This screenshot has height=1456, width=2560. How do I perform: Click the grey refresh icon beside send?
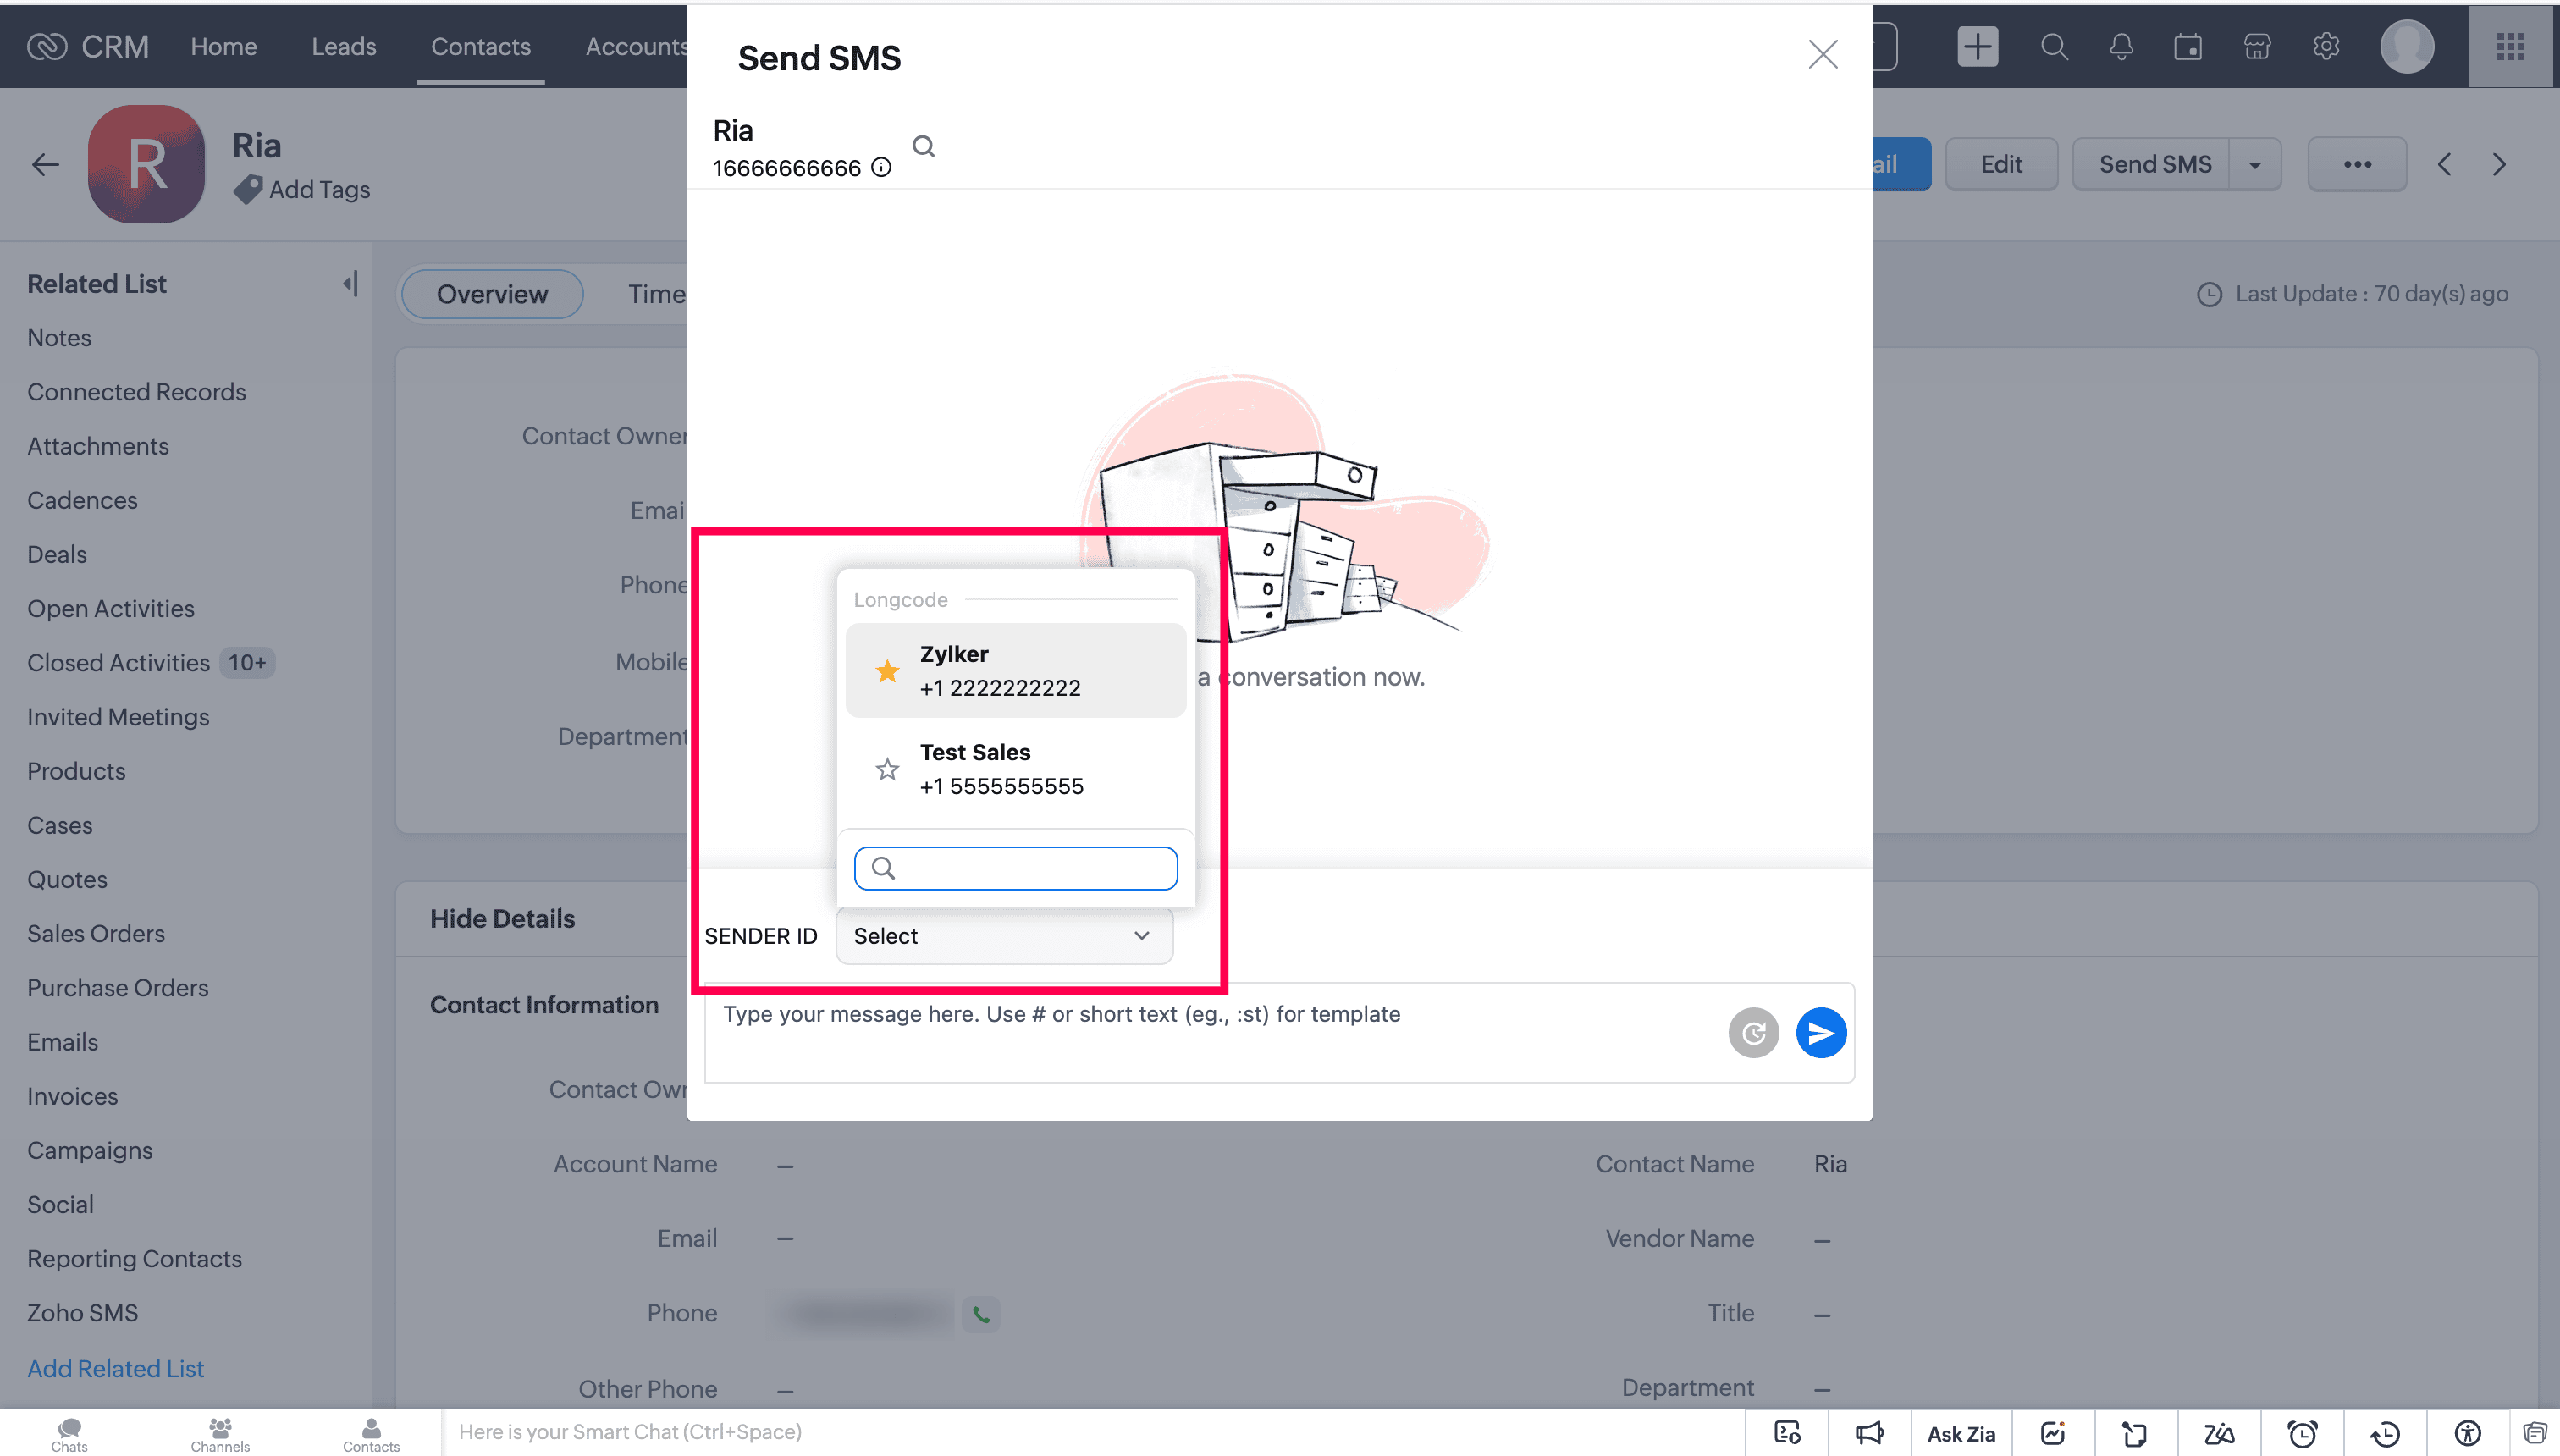tap(1753, 1033)
